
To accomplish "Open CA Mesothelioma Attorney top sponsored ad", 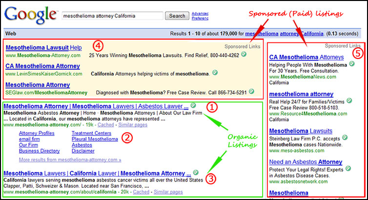I will pyautogui.click(x=43, y=66).
